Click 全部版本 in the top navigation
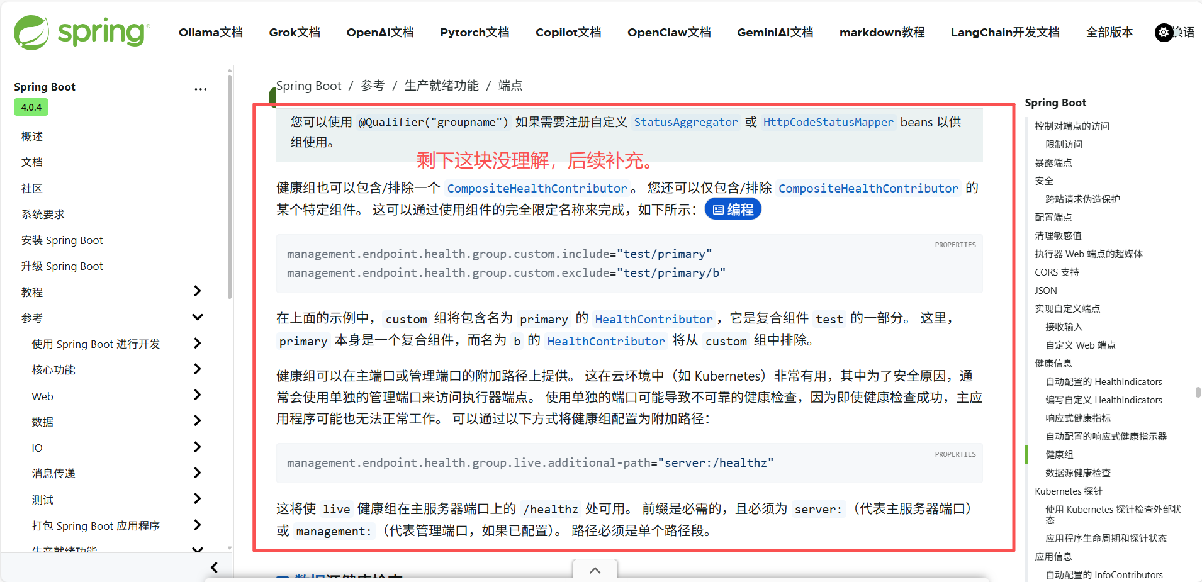This screenshot has width=1202, height=582. coord(1109,32)
